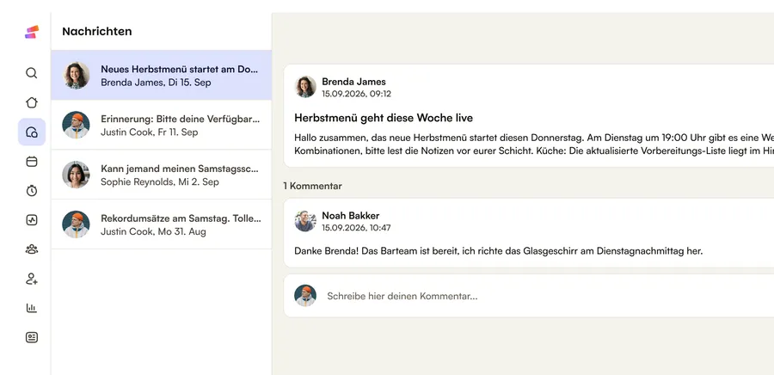The image size is (774, 375).
Task: Open the stopwatch time tracking icon
Action: [x=32, y=190]
